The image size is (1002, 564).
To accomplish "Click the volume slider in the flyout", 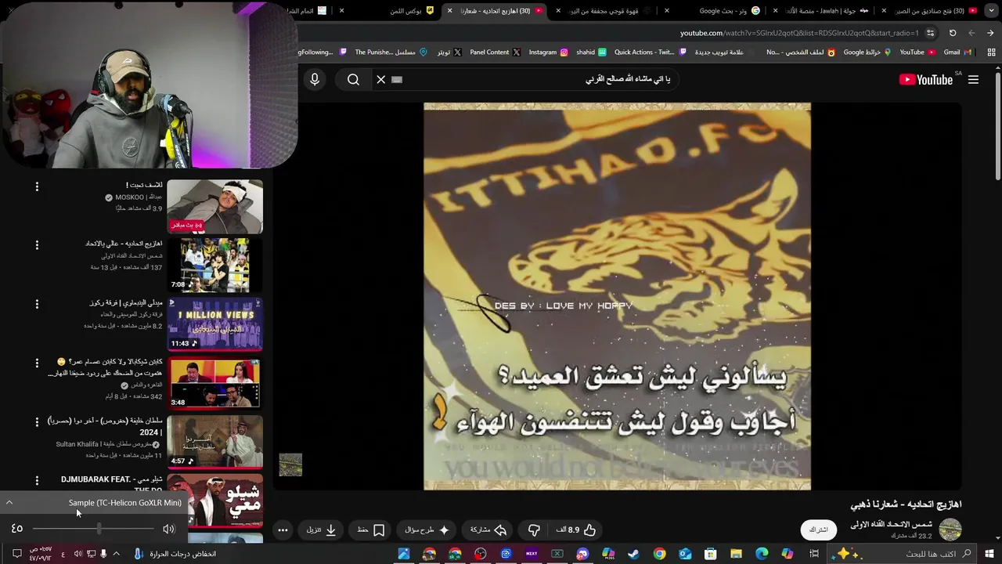I will click(x=95, y=529).
